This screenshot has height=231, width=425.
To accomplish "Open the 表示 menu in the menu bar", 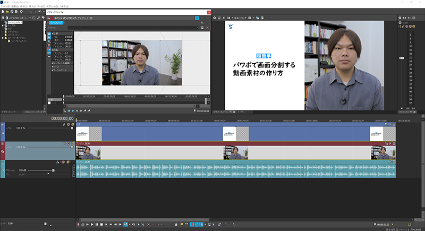I will pyautogui.click(x=23, y=6).
